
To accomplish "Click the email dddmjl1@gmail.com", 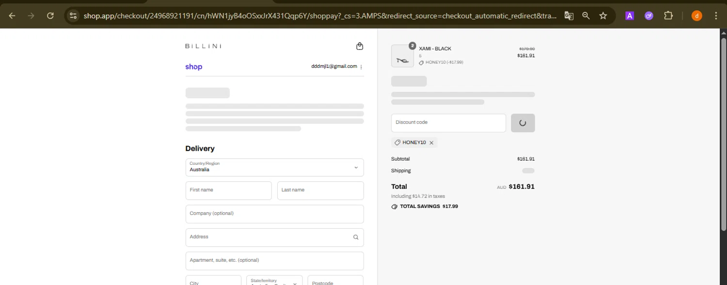I will pyautogui.click(x=334, y=66).
